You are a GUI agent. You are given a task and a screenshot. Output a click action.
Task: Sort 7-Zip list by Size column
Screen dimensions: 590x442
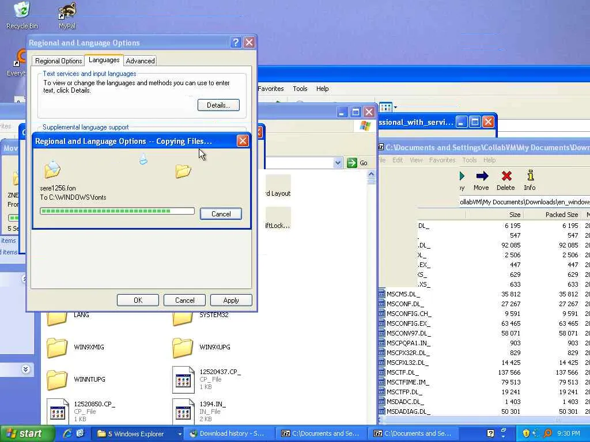coord(494,215)
